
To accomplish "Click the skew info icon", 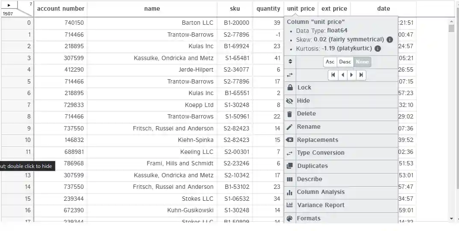I will tap(390, 40).
